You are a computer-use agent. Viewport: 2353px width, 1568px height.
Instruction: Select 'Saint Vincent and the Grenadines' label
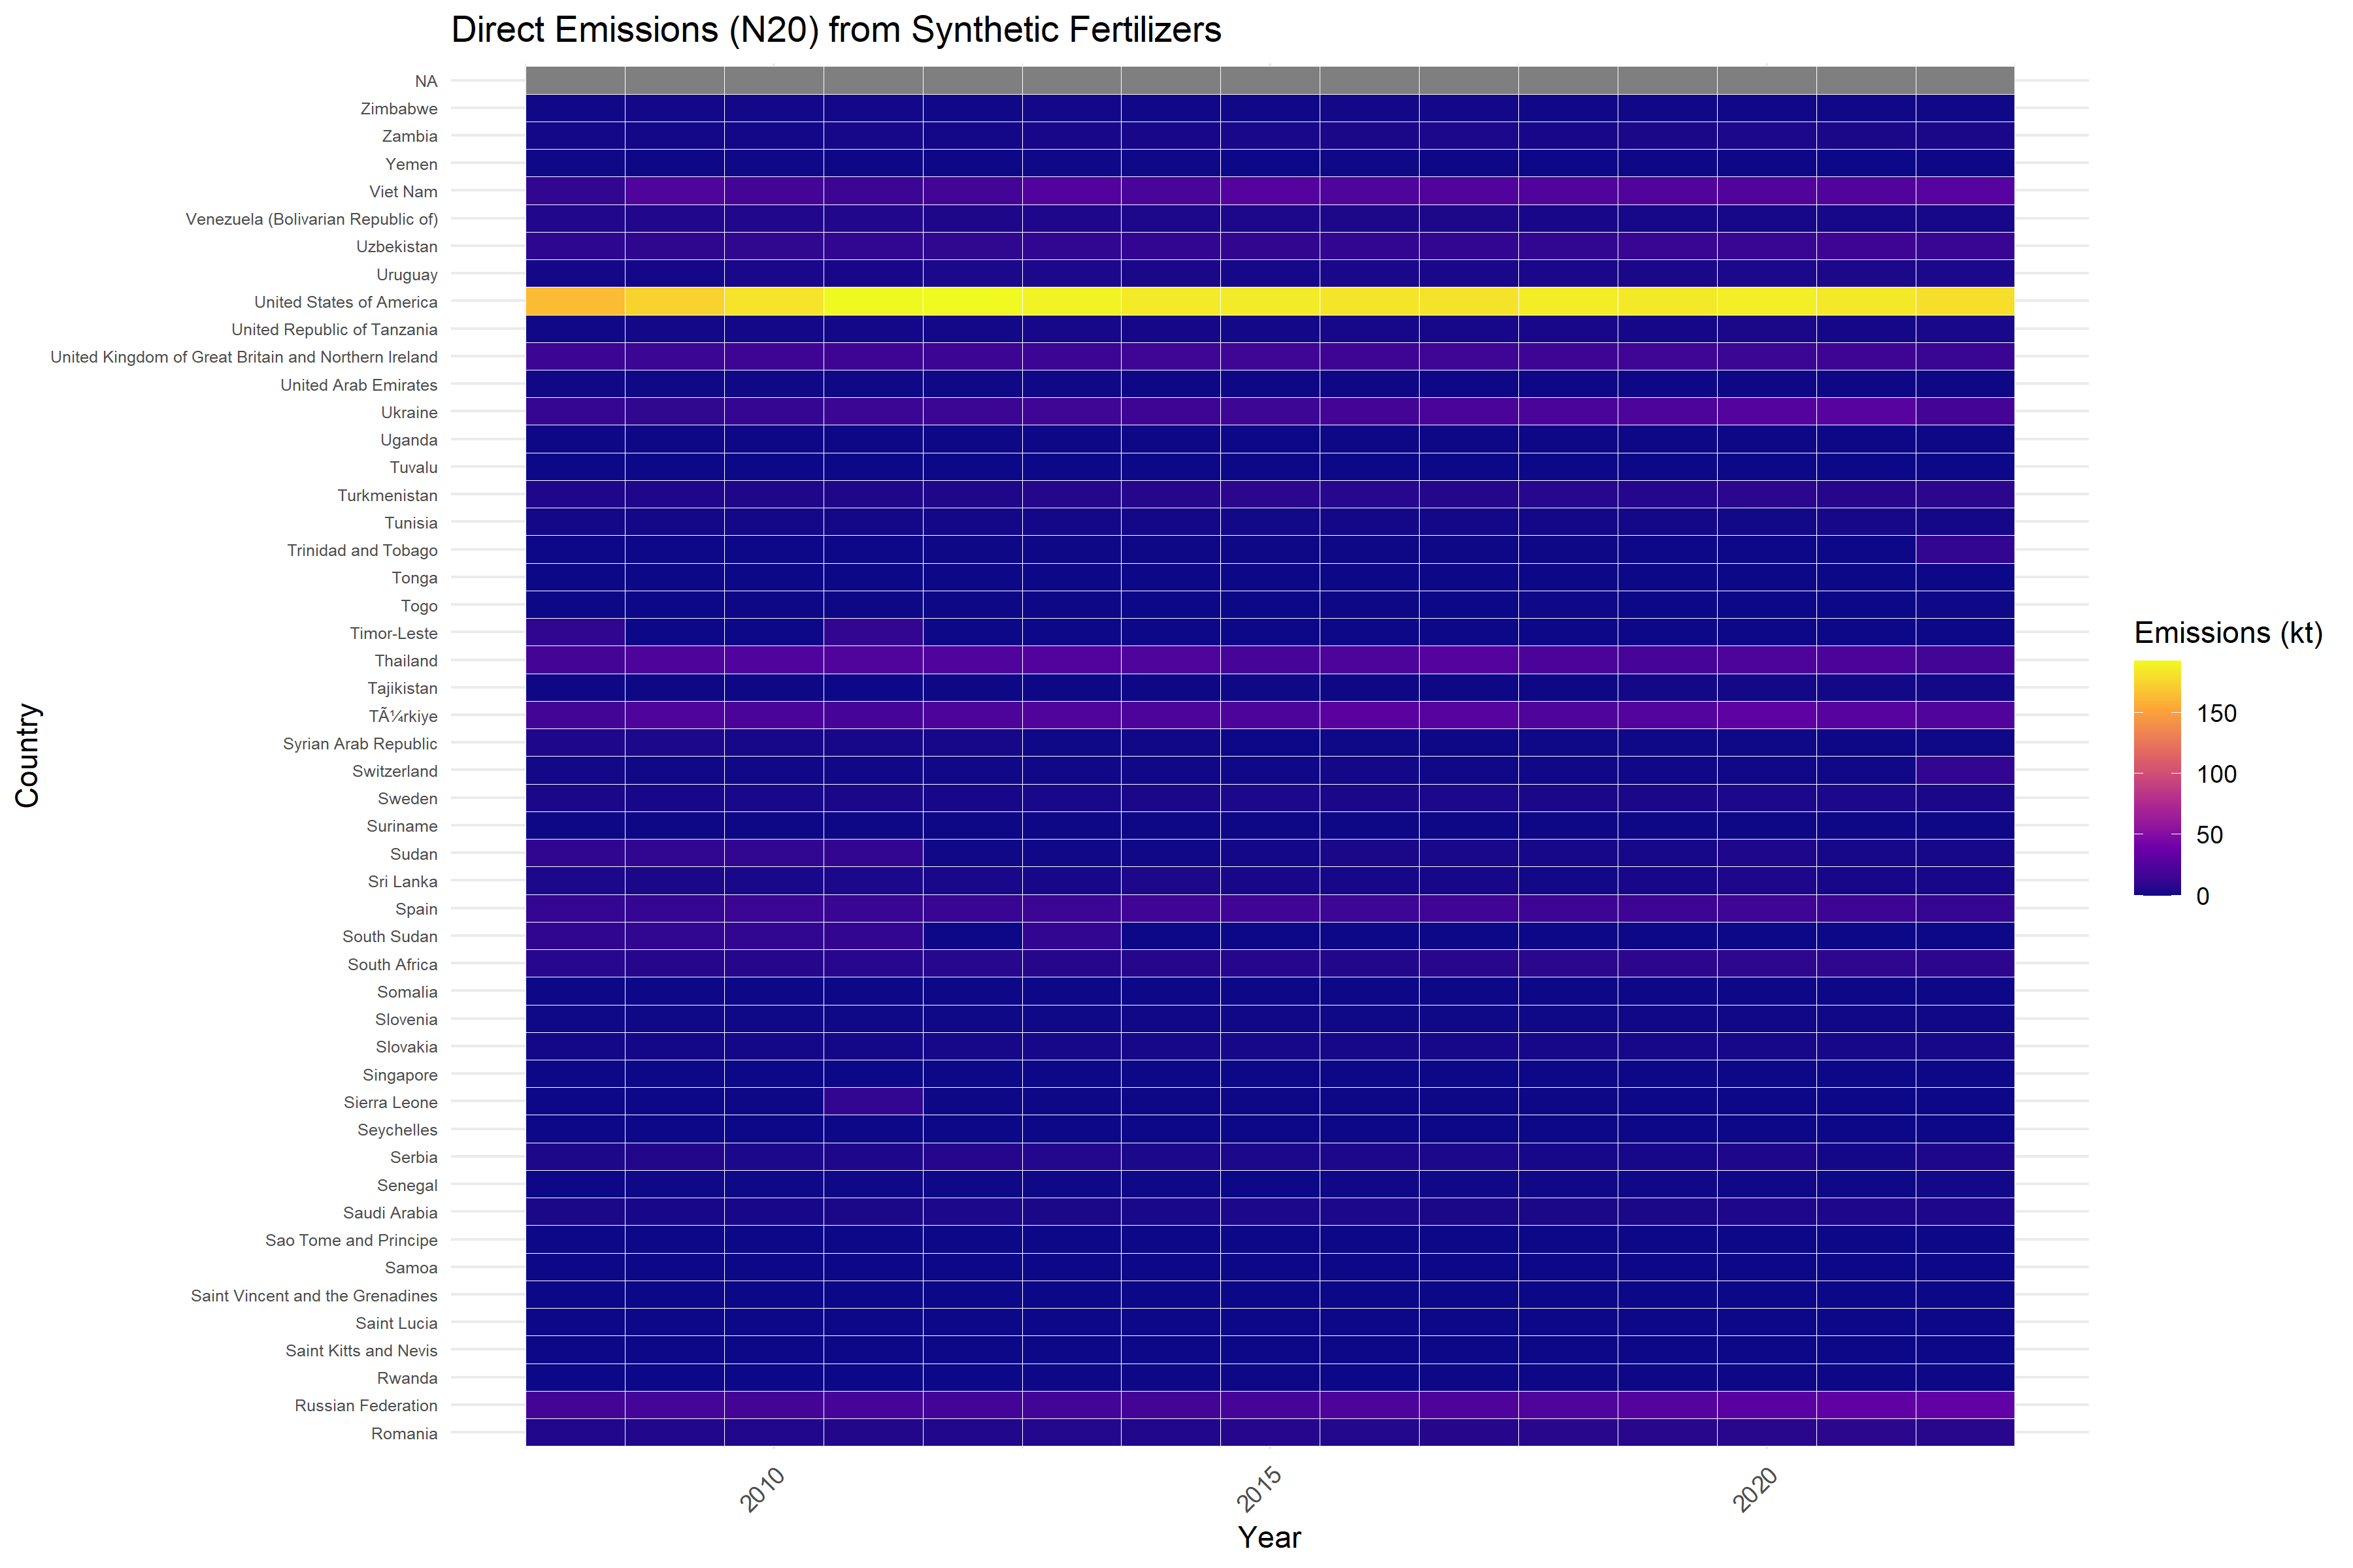314,1296
